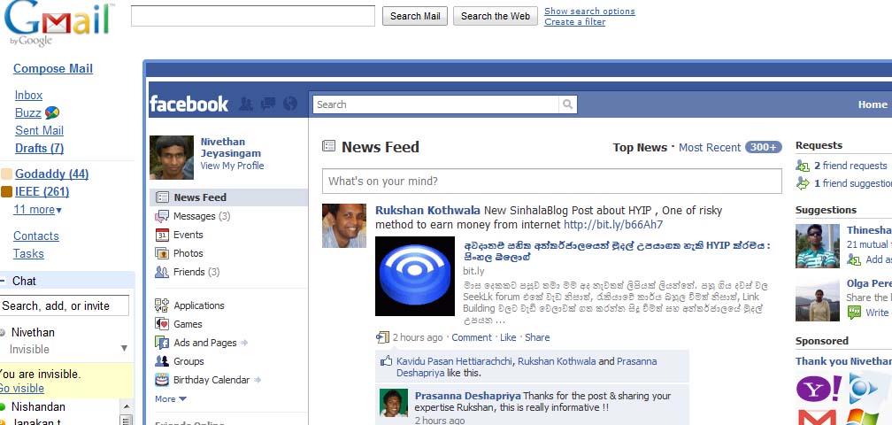Click the Gmail search input field
This screenshot has height=425, width=892.
[253, 16]
